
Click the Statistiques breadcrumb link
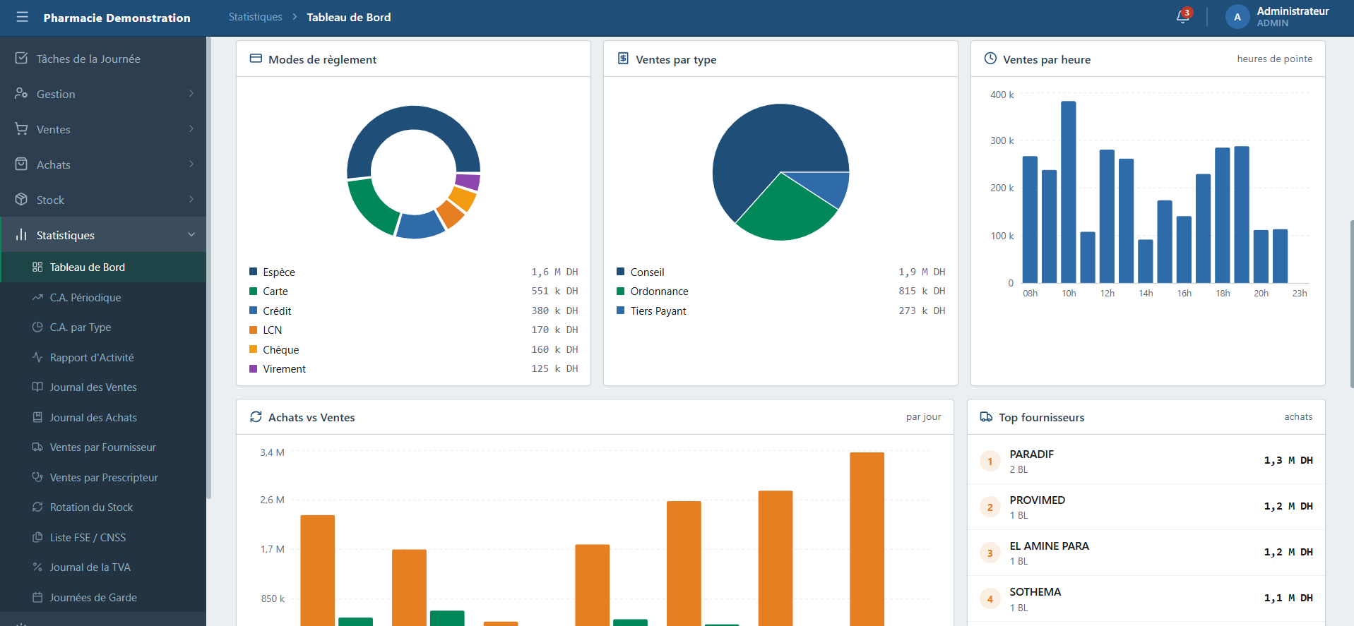coord(255,17)
